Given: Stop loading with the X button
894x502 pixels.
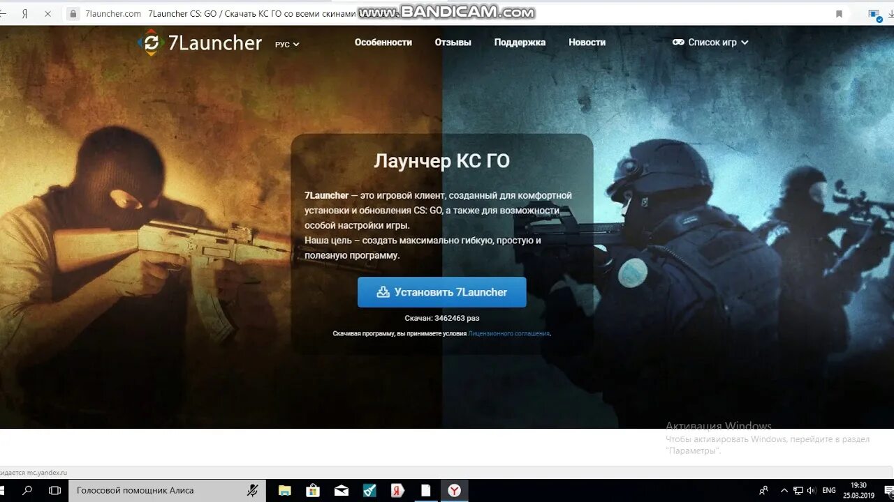Looking at the screenshot, I should click(x=47, y=13).
